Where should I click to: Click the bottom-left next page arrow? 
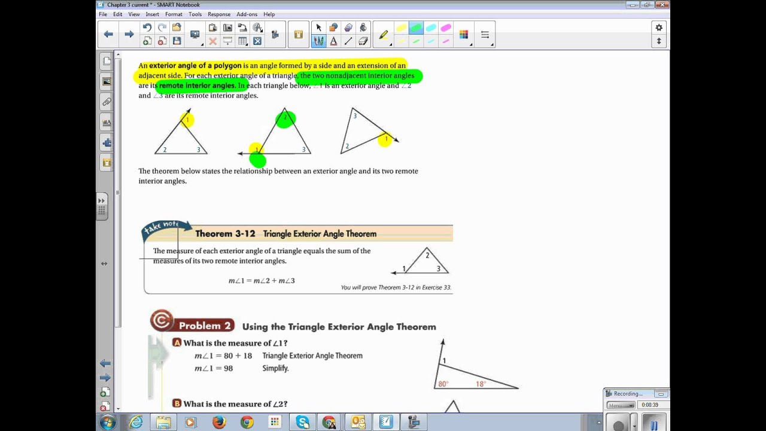(105, 378)
